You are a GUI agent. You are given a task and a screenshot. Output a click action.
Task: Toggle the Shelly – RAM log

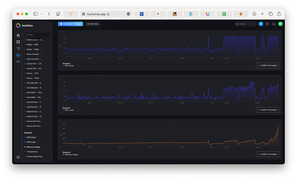[34, 50]
